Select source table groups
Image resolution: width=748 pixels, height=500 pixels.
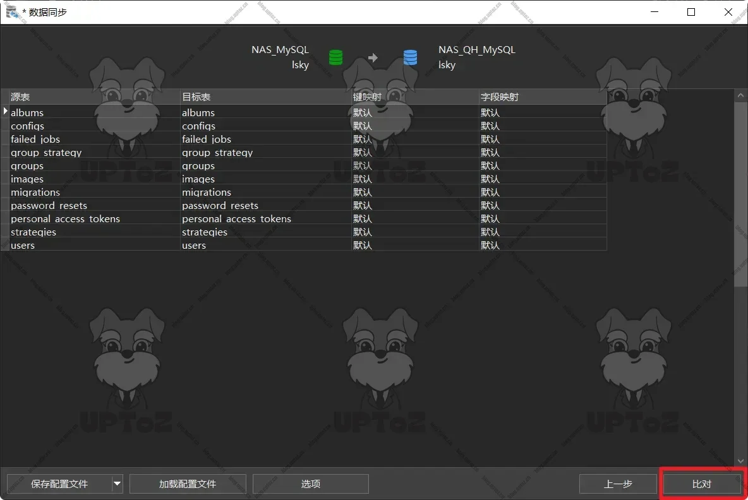[x=95, y=166]
